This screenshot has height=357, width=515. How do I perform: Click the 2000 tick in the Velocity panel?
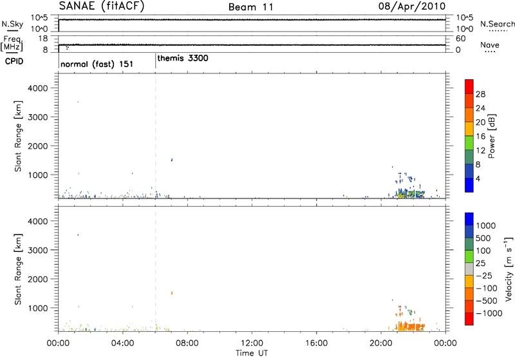click(x=37, y=279)
